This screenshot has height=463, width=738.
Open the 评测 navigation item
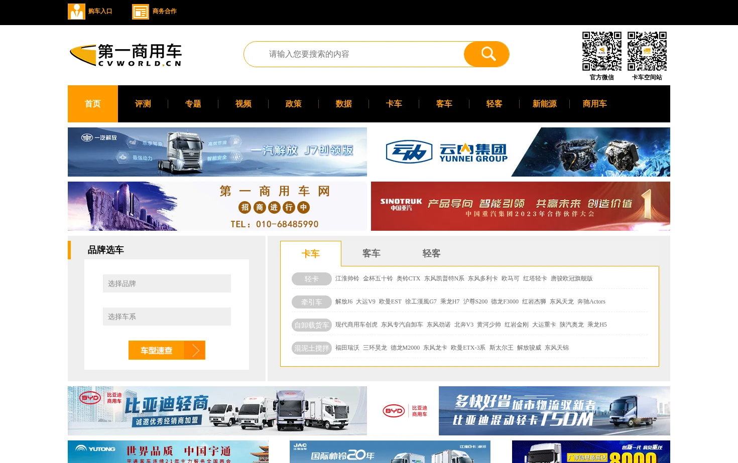pos(143,104)
